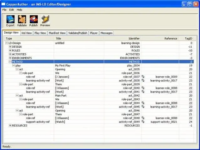The height and width of the screenshot is (150, 200).
Task: Click the play_0034 identifier cell
Action: (x=133, y=65)
